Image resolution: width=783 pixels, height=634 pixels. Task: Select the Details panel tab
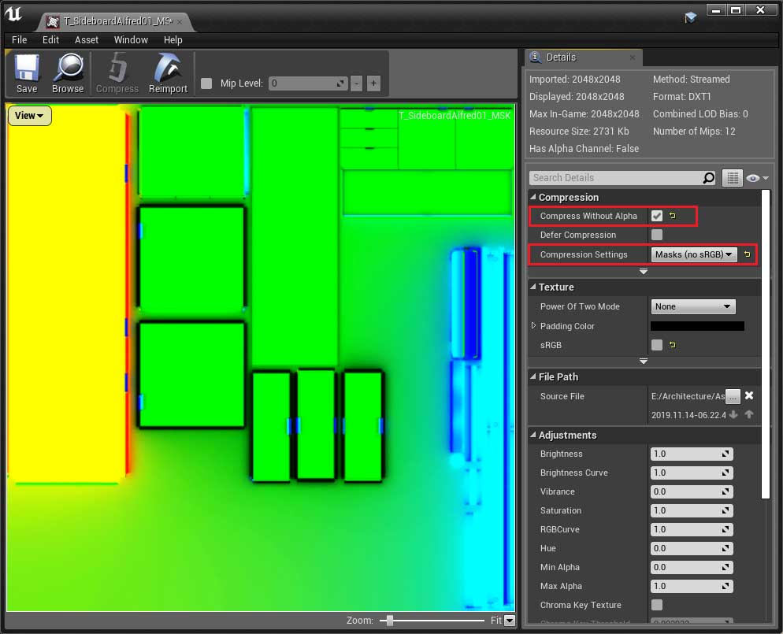[x=583, y=57]
